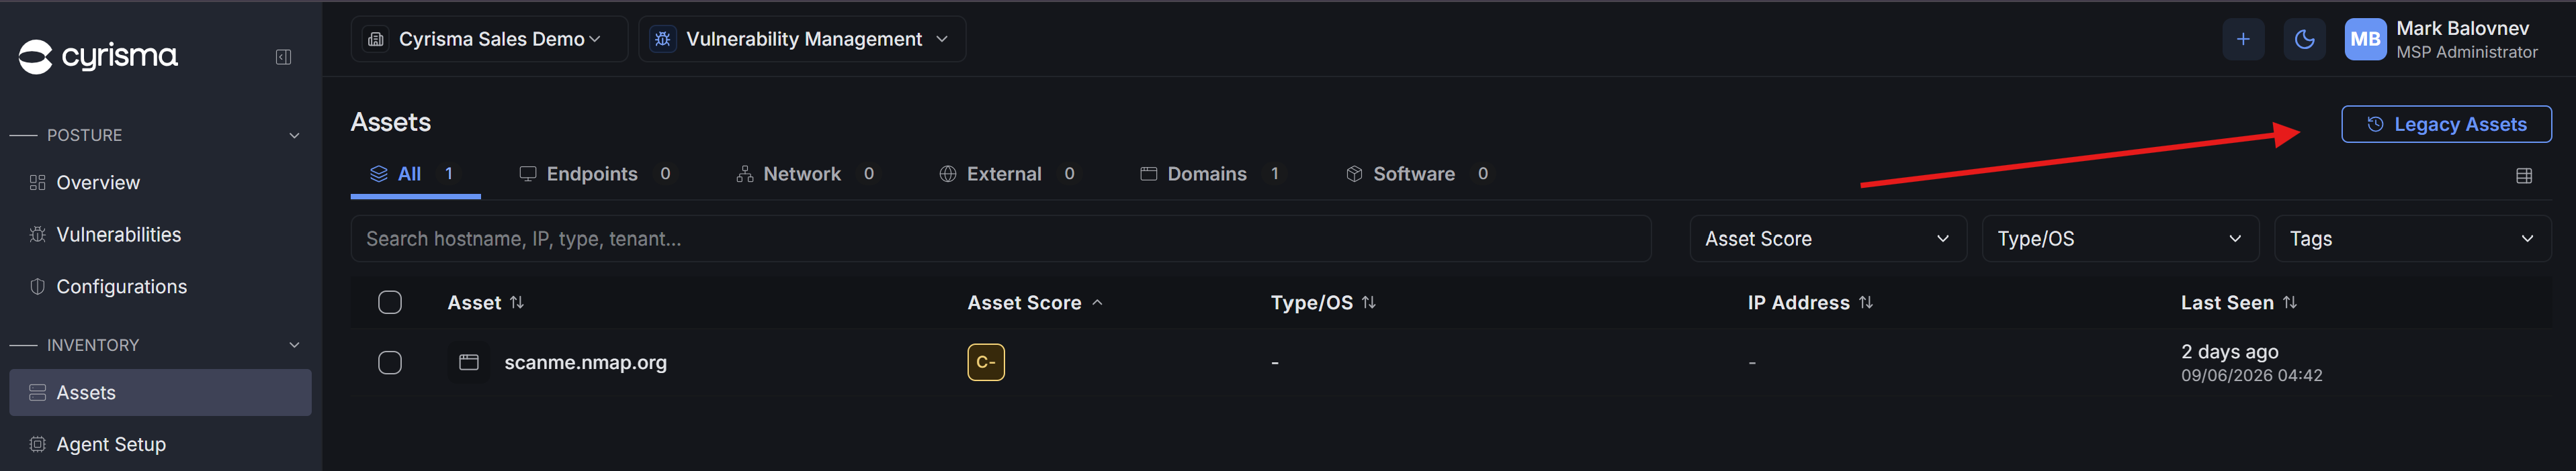2576x471 pixels.
Task: Open the Asset Score filter dropdown
Action: [1828, 238]
